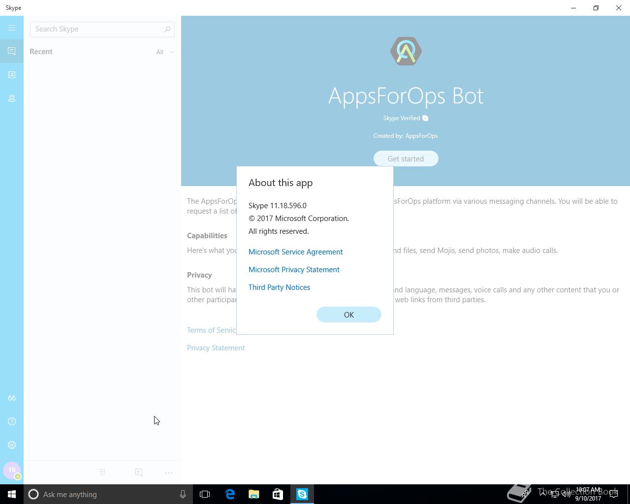Open Microsoft Service Agreement link

coord(296,252)
